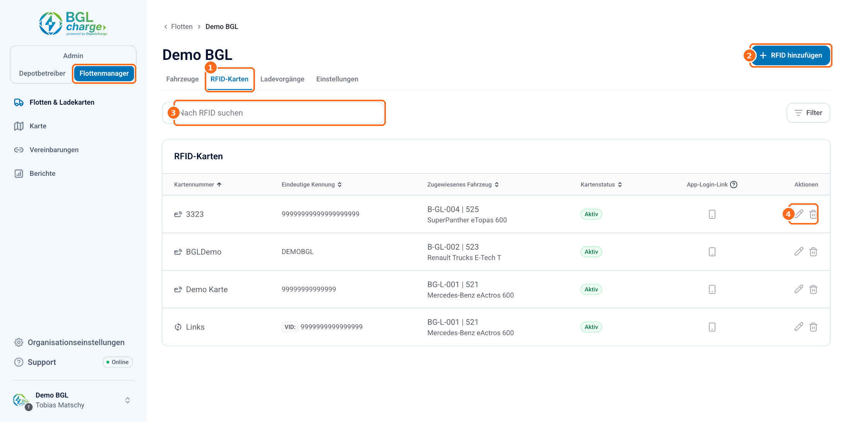This screenshot has height=422, width=846.
Task: Open Berichte reports page
Action: (x=42, y=174)
